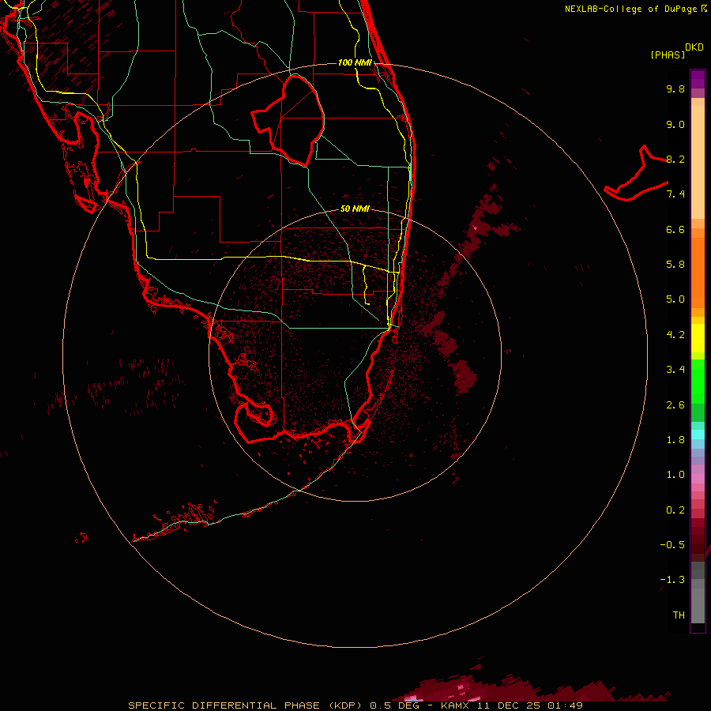The height and width of the screenshot is (711, 711).
Task: Click the 01:49 timestamp in the caption
Action: tap(565, 705)
